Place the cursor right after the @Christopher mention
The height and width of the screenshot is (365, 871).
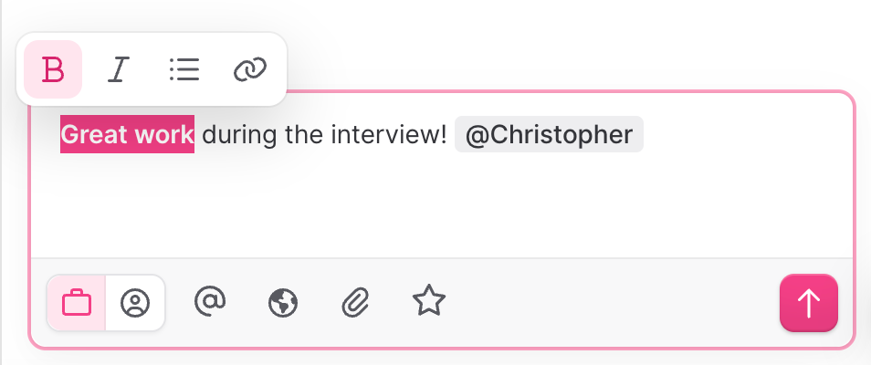pyautogui.click(x=649, y=135)
